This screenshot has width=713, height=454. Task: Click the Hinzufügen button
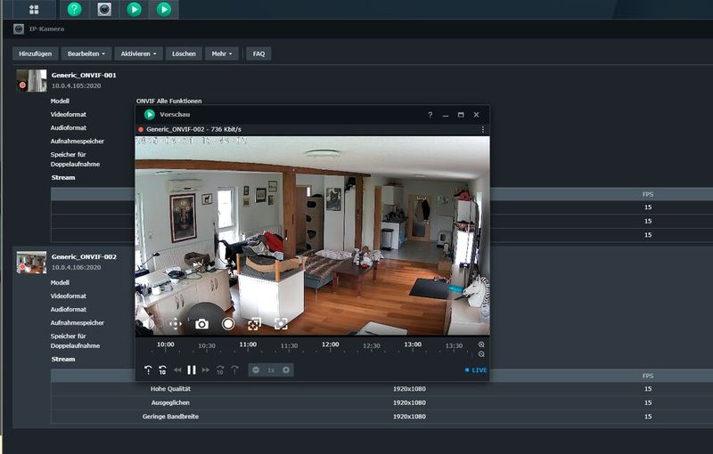click(x=36, y=53)
